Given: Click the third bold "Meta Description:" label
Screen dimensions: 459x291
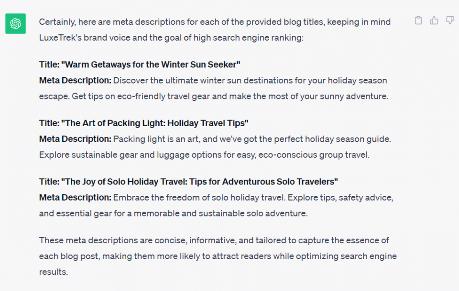Looking at the screenshot, I should point(75,197).
